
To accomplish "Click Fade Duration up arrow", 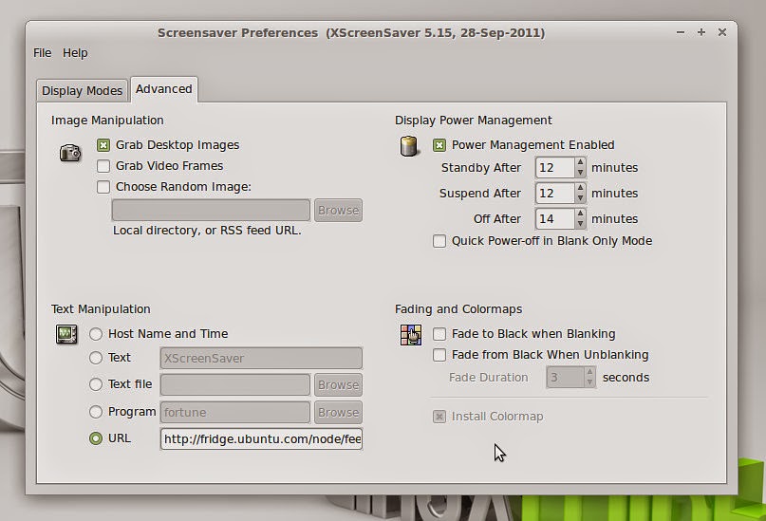I will [x=589, y=372].
